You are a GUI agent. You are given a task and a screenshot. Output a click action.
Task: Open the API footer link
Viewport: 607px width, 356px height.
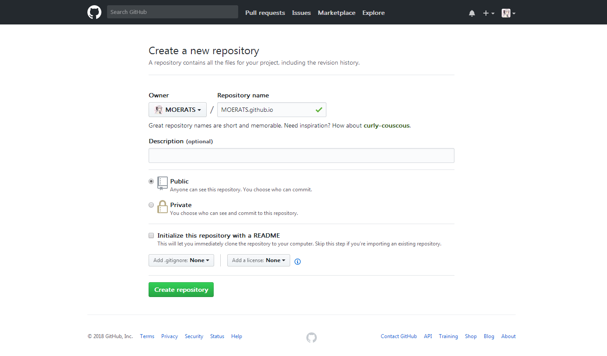[428, 336]
